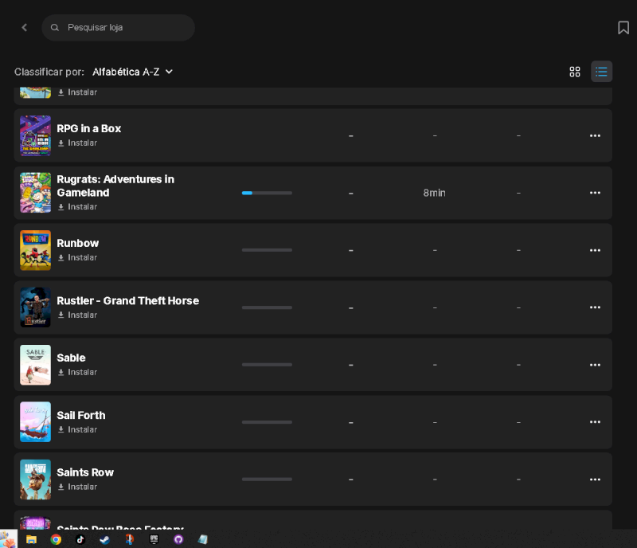637x548 pixels.
Task: Click the Sail Forth progress bar
Action: click(267, 422)
